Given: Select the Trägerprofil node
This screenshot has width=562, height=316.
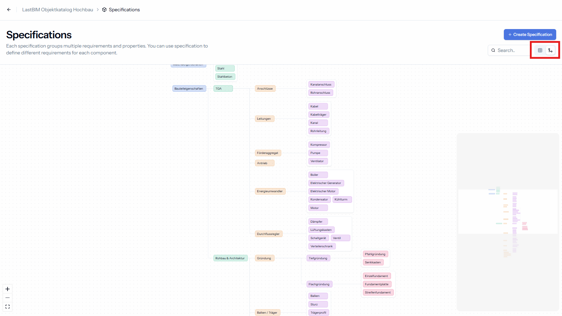Looking at the screenshot, I should [319, 313].
